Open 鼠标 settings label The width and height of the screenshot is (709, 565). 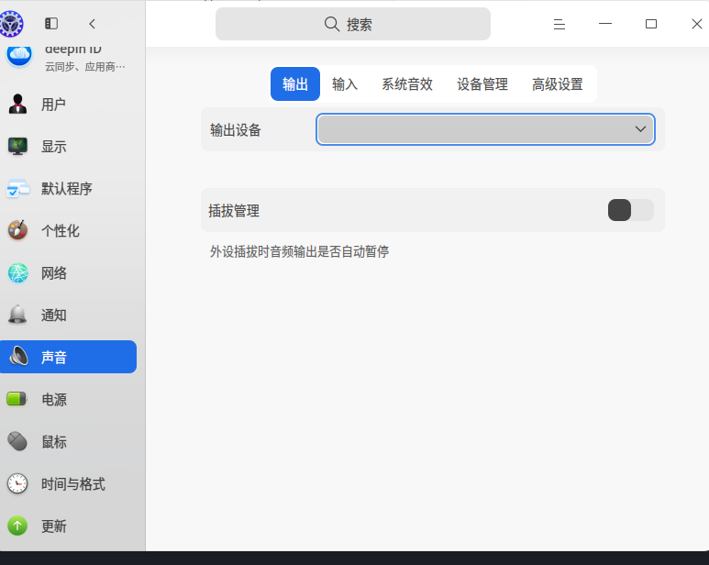click(53, 441)
